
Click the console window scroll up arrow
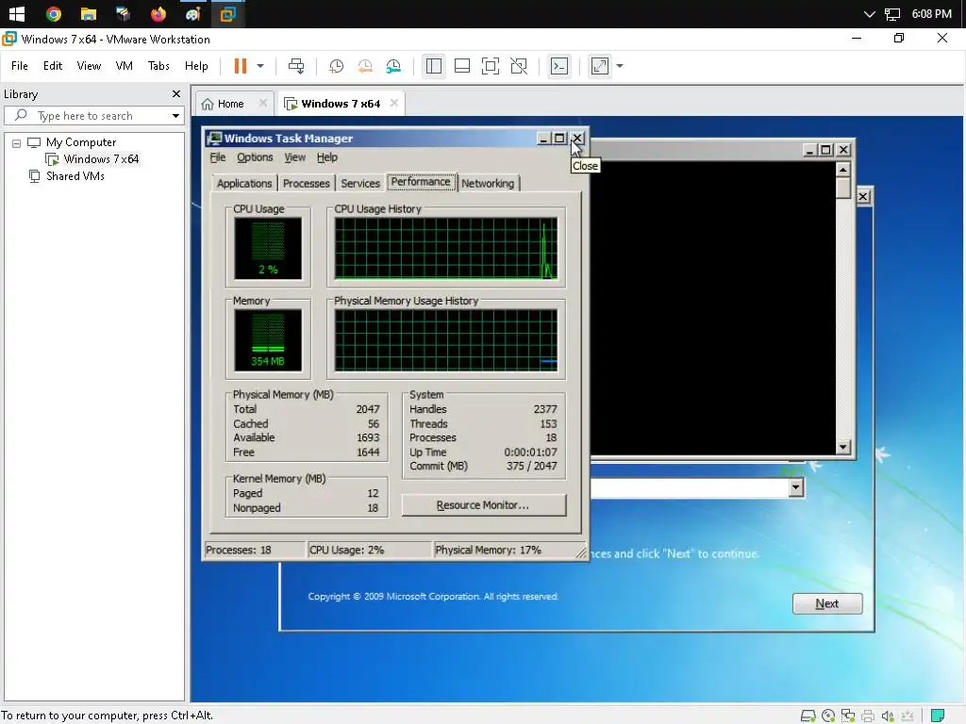pyautogui.click(x=843, y=170)
